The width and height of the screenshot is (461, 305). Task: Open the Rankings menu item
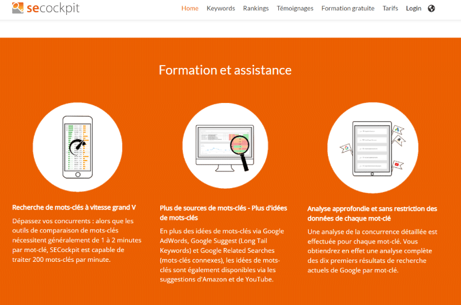pos(256,9)
